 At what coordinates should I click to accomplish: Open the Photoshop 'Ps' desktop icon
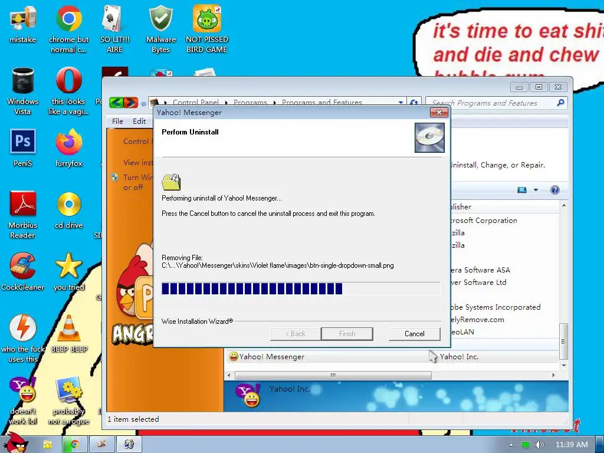[x=22, y=147]
